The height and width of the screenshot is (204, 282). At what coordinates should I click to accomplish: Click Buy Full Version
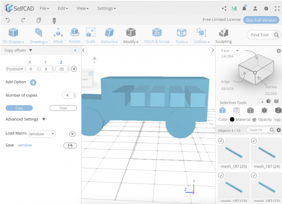pos(261,20)
